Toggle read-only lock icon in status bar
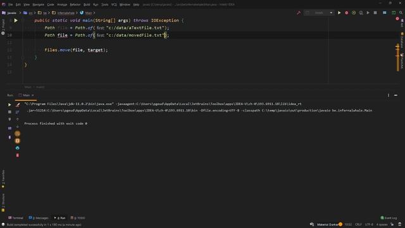 click(392, 224)
